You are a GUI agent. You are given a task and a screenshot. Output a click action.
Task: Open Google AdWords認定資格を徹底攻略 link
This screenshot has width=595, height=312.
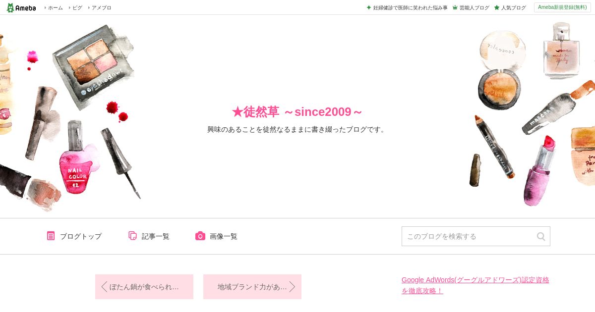pos(476,285)
